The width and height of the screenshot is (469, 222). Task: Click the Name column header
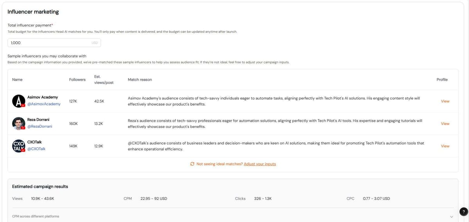pyautogui.click(x=17, y=80)
